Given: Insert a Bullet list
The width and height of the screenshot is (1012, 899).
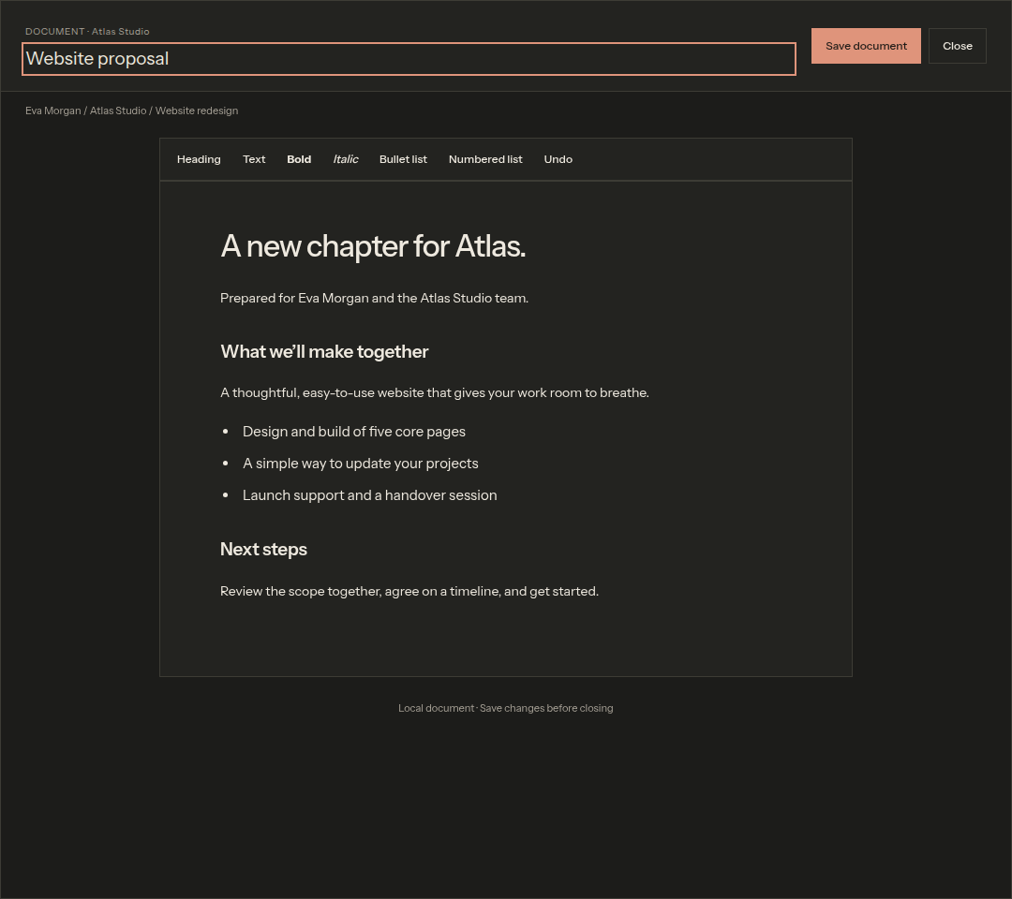Looking at the screenshot, I should coord(403,159).
